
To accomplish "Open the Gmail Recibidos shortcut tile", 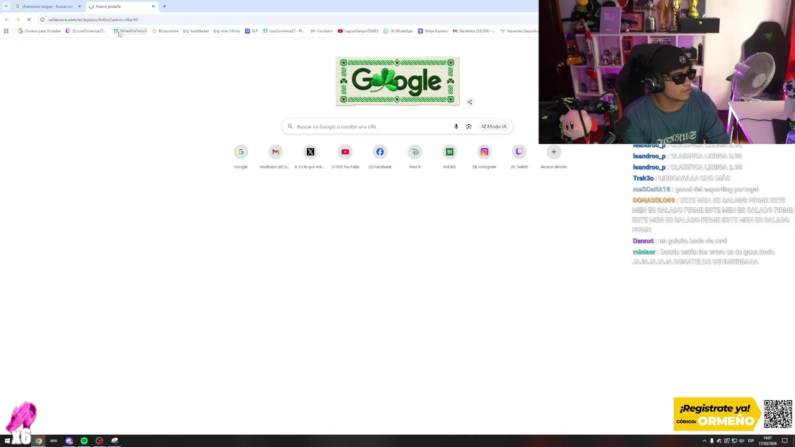I will pos(276,156).
